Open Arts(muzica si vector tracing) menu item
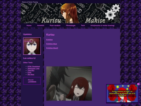 point(102,25)
